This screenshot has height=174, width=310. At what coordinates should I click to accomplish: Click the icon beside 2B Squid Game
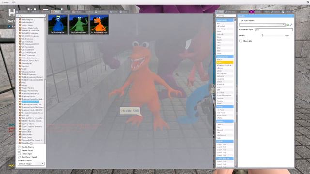pos(20,50)
